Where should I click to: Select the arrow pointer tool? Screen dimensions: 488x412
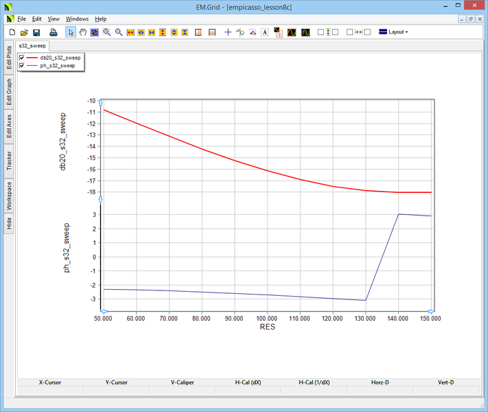[71, 32]
